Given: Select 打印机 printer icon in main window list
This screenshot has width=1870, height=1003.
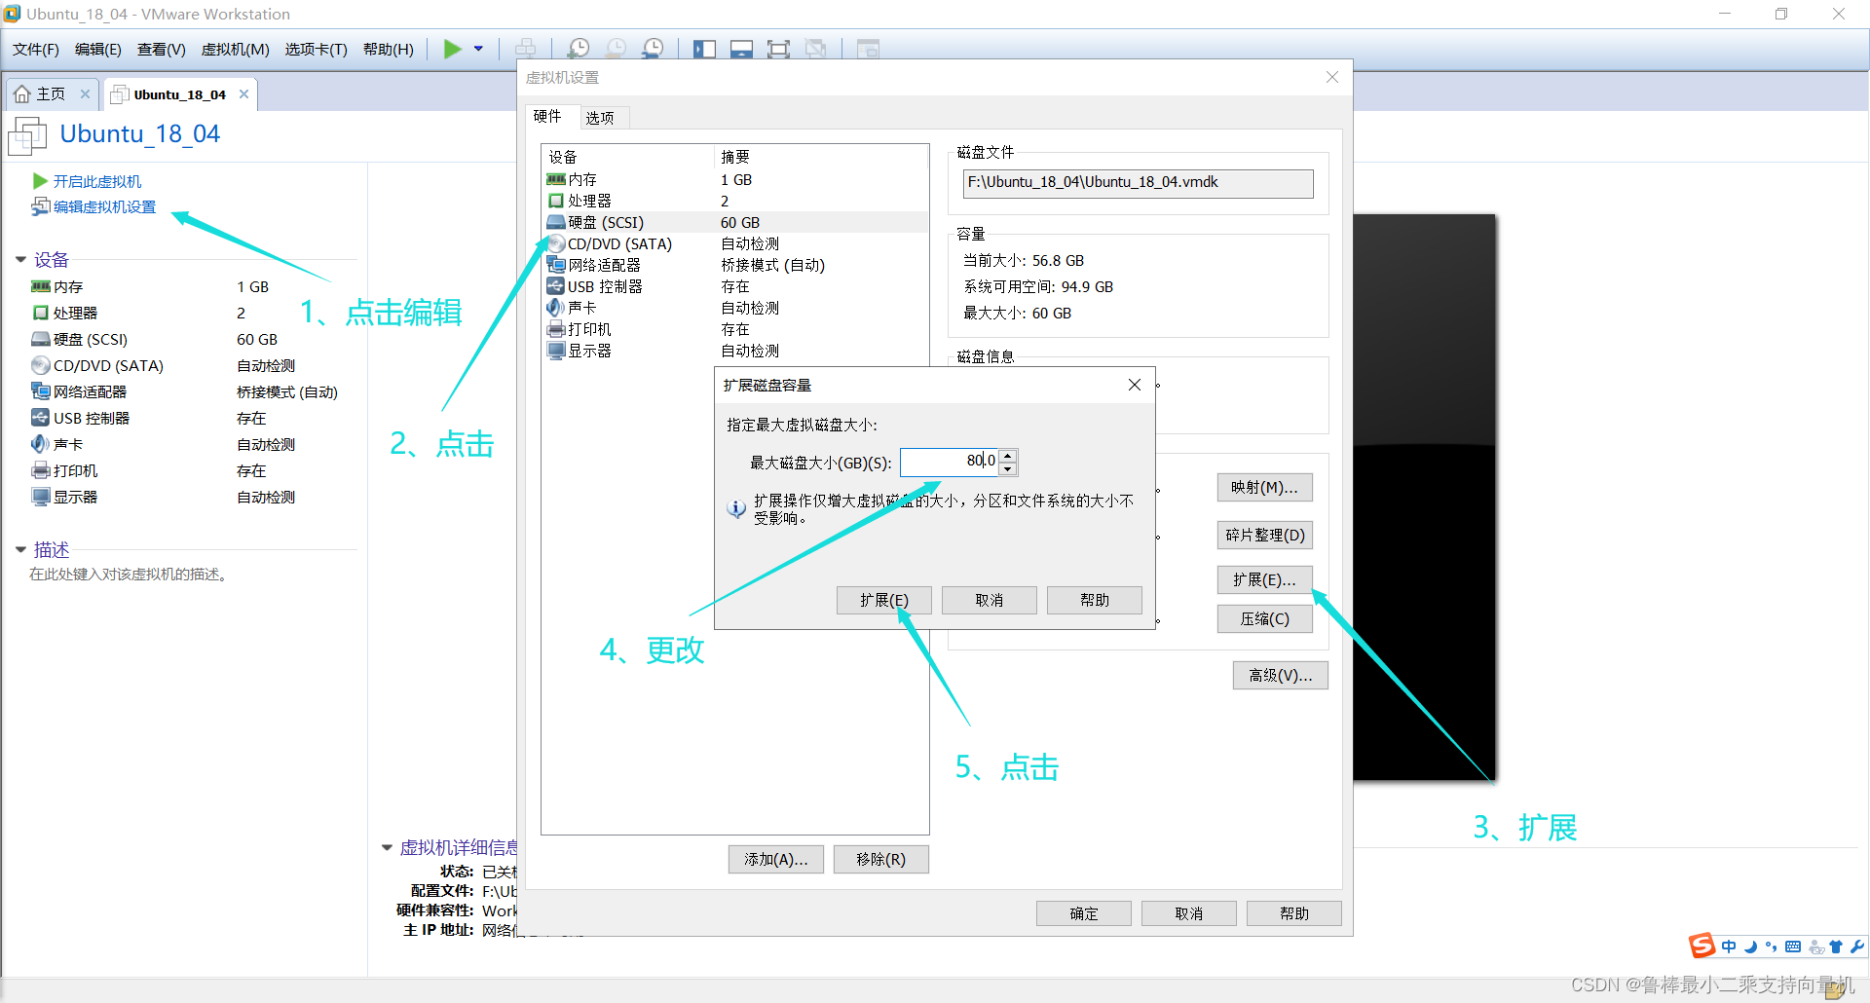Looking at the screenshot, I should 40,470.
